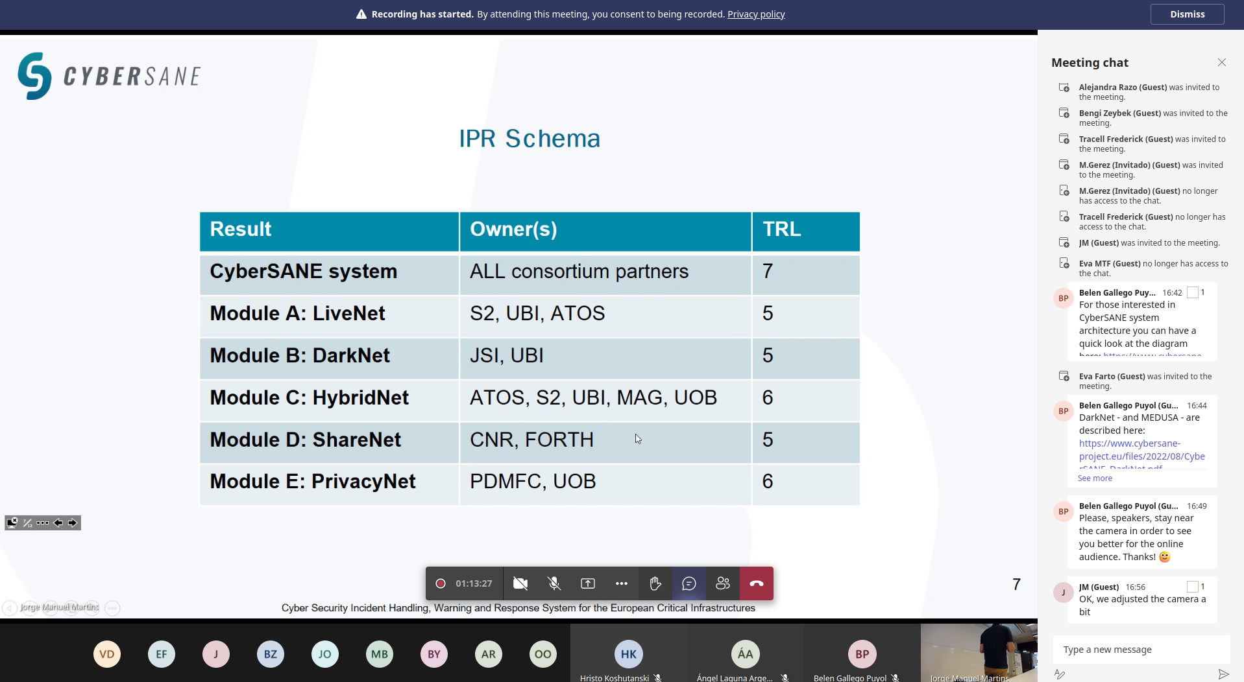Image resolution: width=1244 pixels, height=682 pixels.
Task: Click the 'Meeting chat' panel heading
Action: 1090,63
